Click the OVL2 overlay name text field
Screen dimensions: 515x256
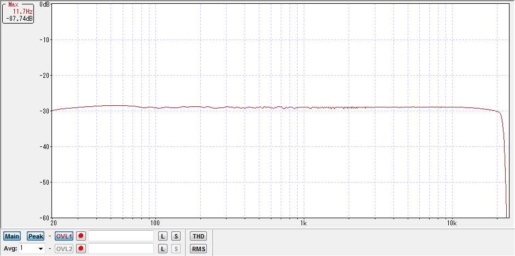coord(121,249)
